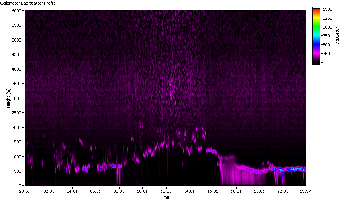Click the 'Intensity' color scale label
341x201 pixels.
337,35
